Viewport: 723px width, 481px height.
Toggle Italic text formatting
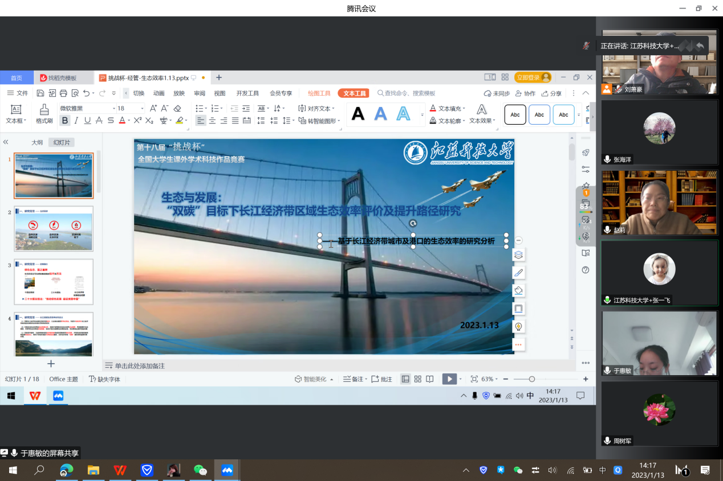[x=76, y=121]
